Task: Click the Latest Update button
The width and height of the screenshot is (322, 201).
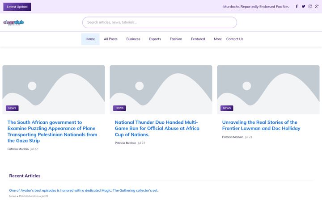Action: (x=17, y=7)
